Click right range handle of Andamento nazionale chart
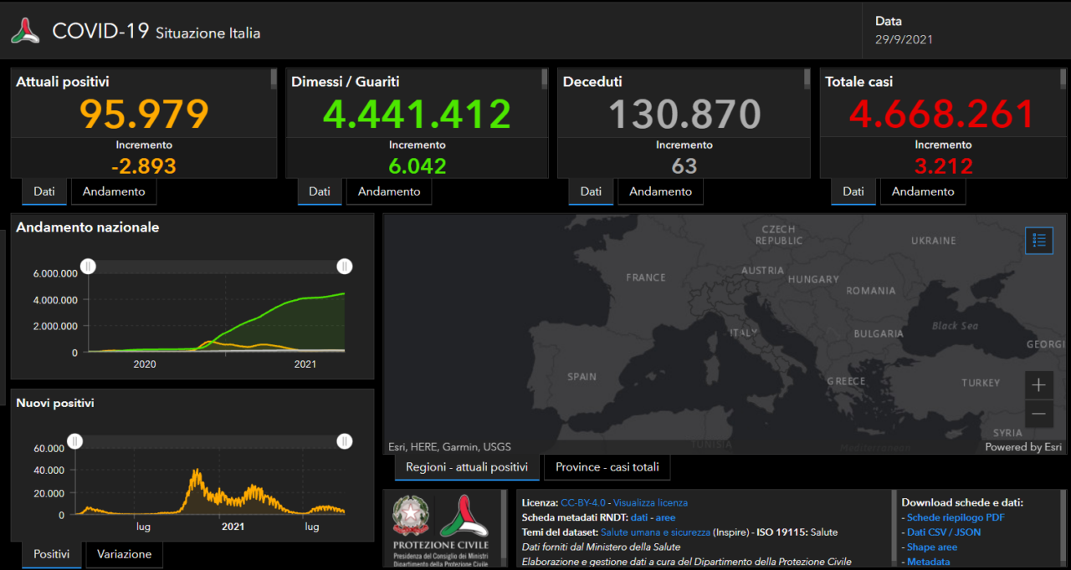 (x=345, y=267)
